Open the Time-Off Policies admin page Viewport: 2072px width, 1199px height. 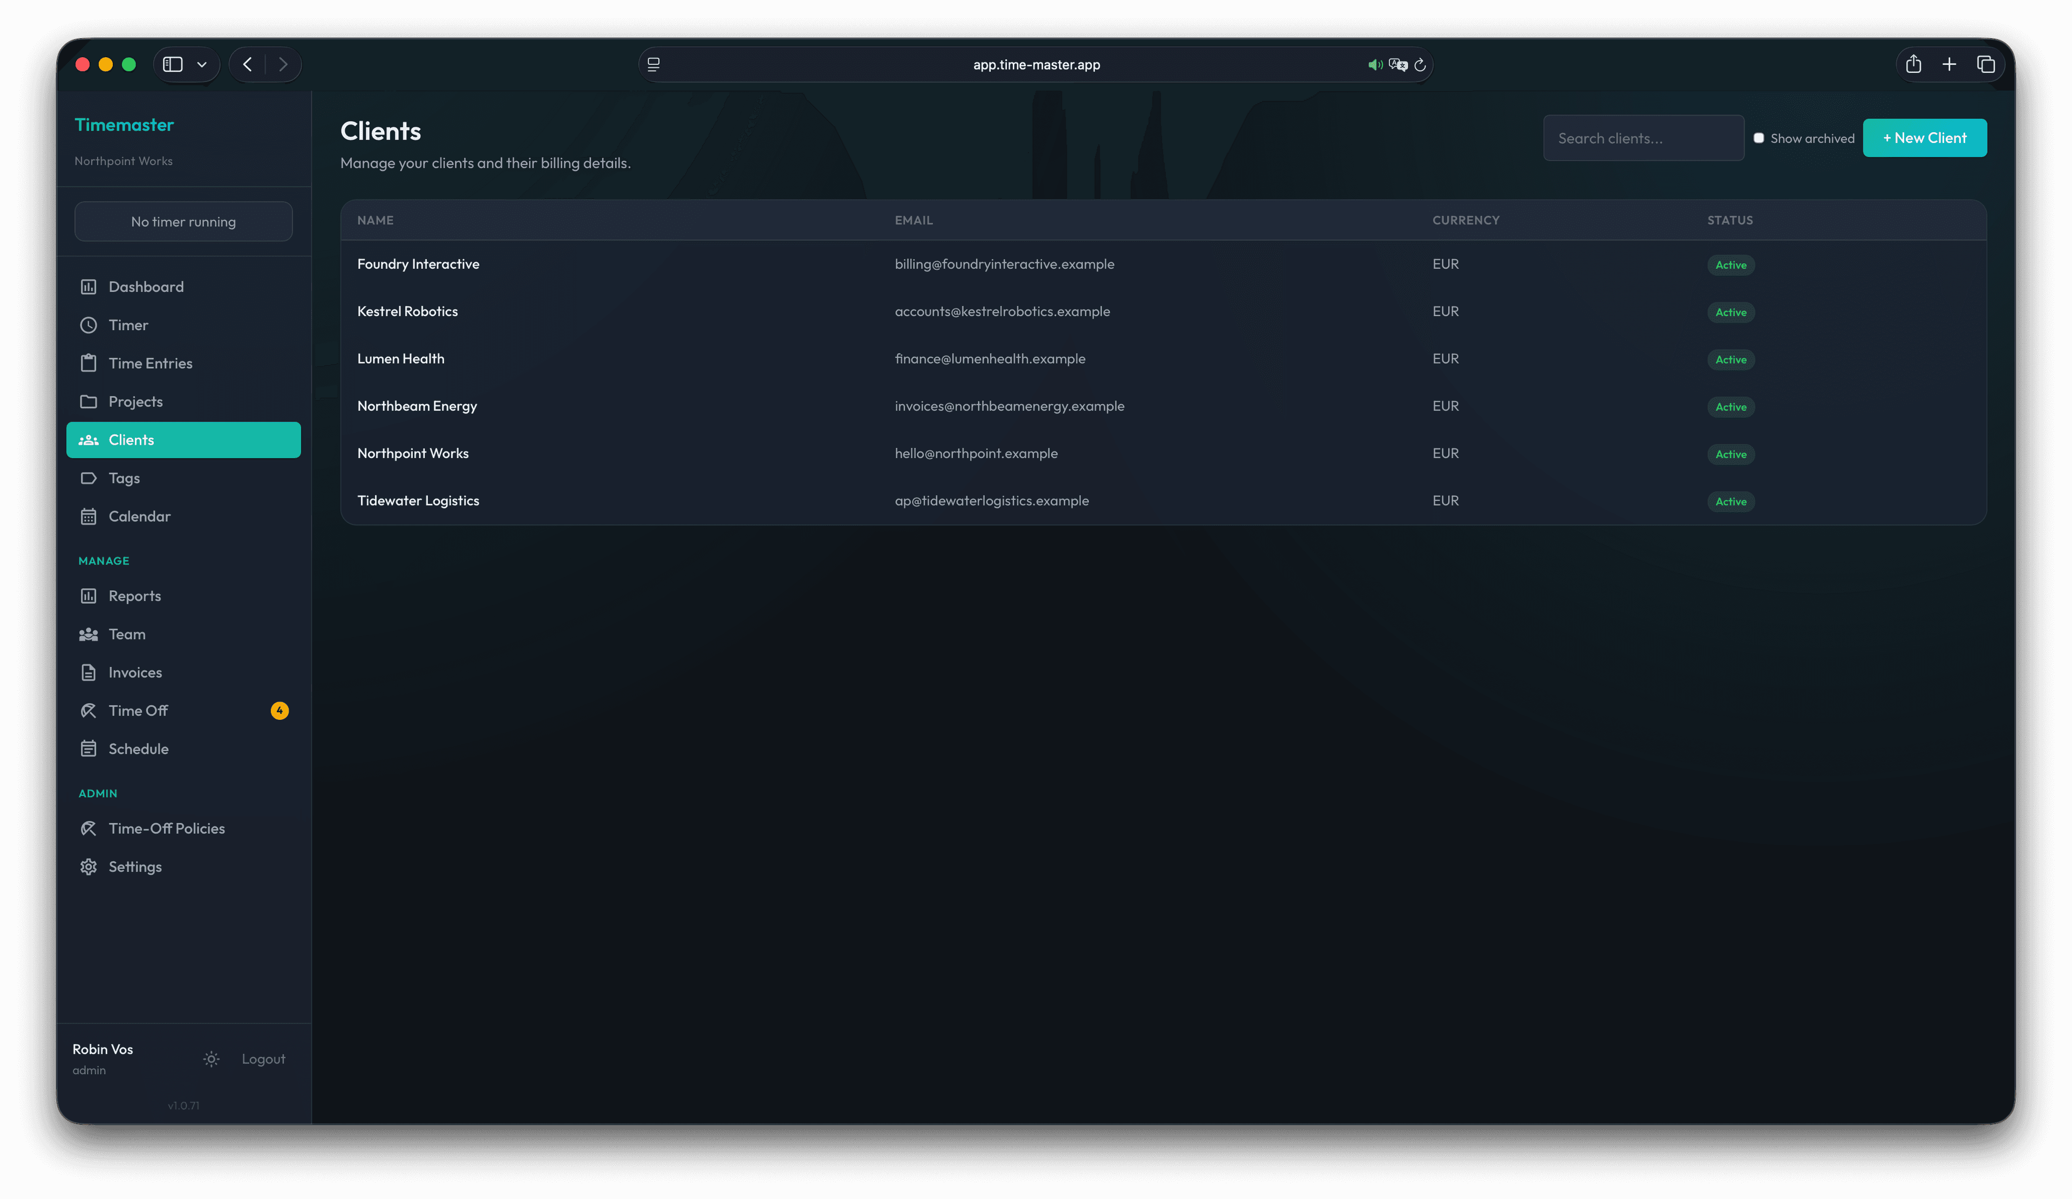[x=183, y=828]
